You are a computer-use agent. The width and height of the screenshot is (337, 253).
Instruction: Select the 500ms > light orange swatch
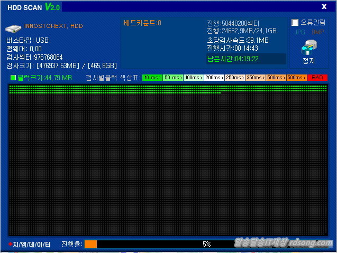[276, 78]
